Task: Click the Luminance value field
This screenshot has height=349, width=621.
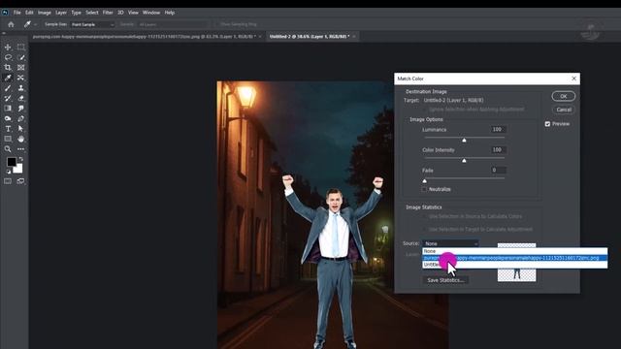Action: pos(498,129)
